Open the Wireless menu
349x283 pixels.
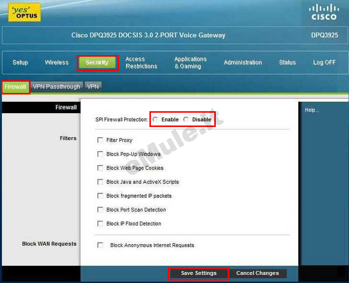pos(57,63)
